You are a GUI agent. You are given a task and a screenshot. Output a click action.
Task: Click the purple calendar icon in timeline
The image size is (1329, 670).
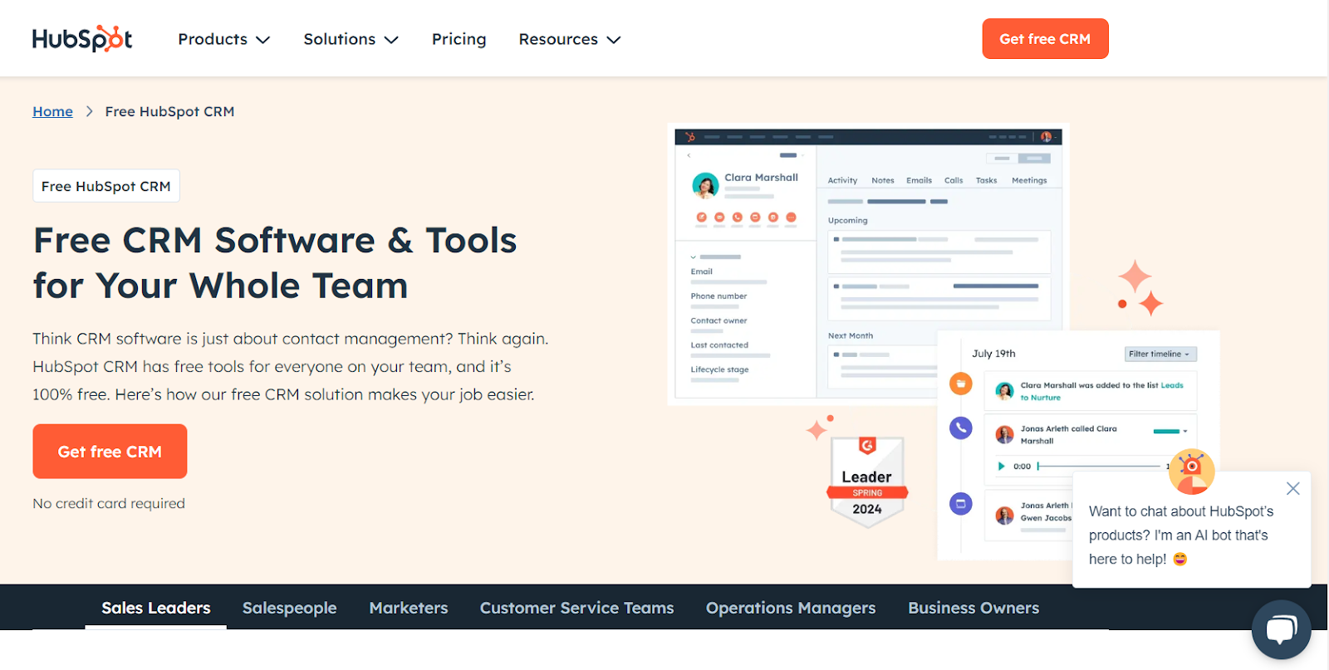(960, 503)
